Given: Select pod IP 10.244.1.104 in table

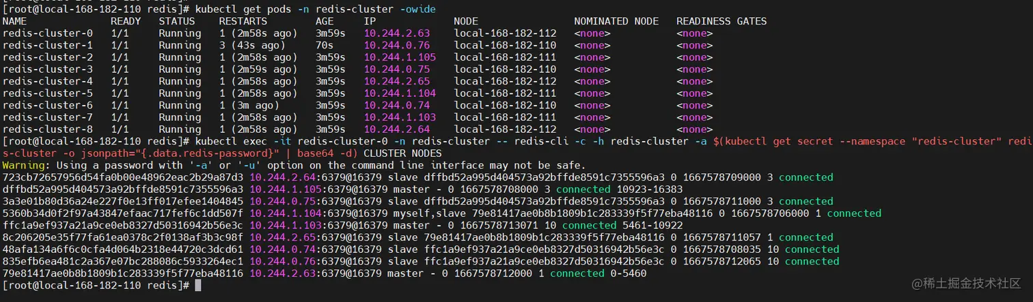Looking at the screenshot, I should click(x=400, y=93).
